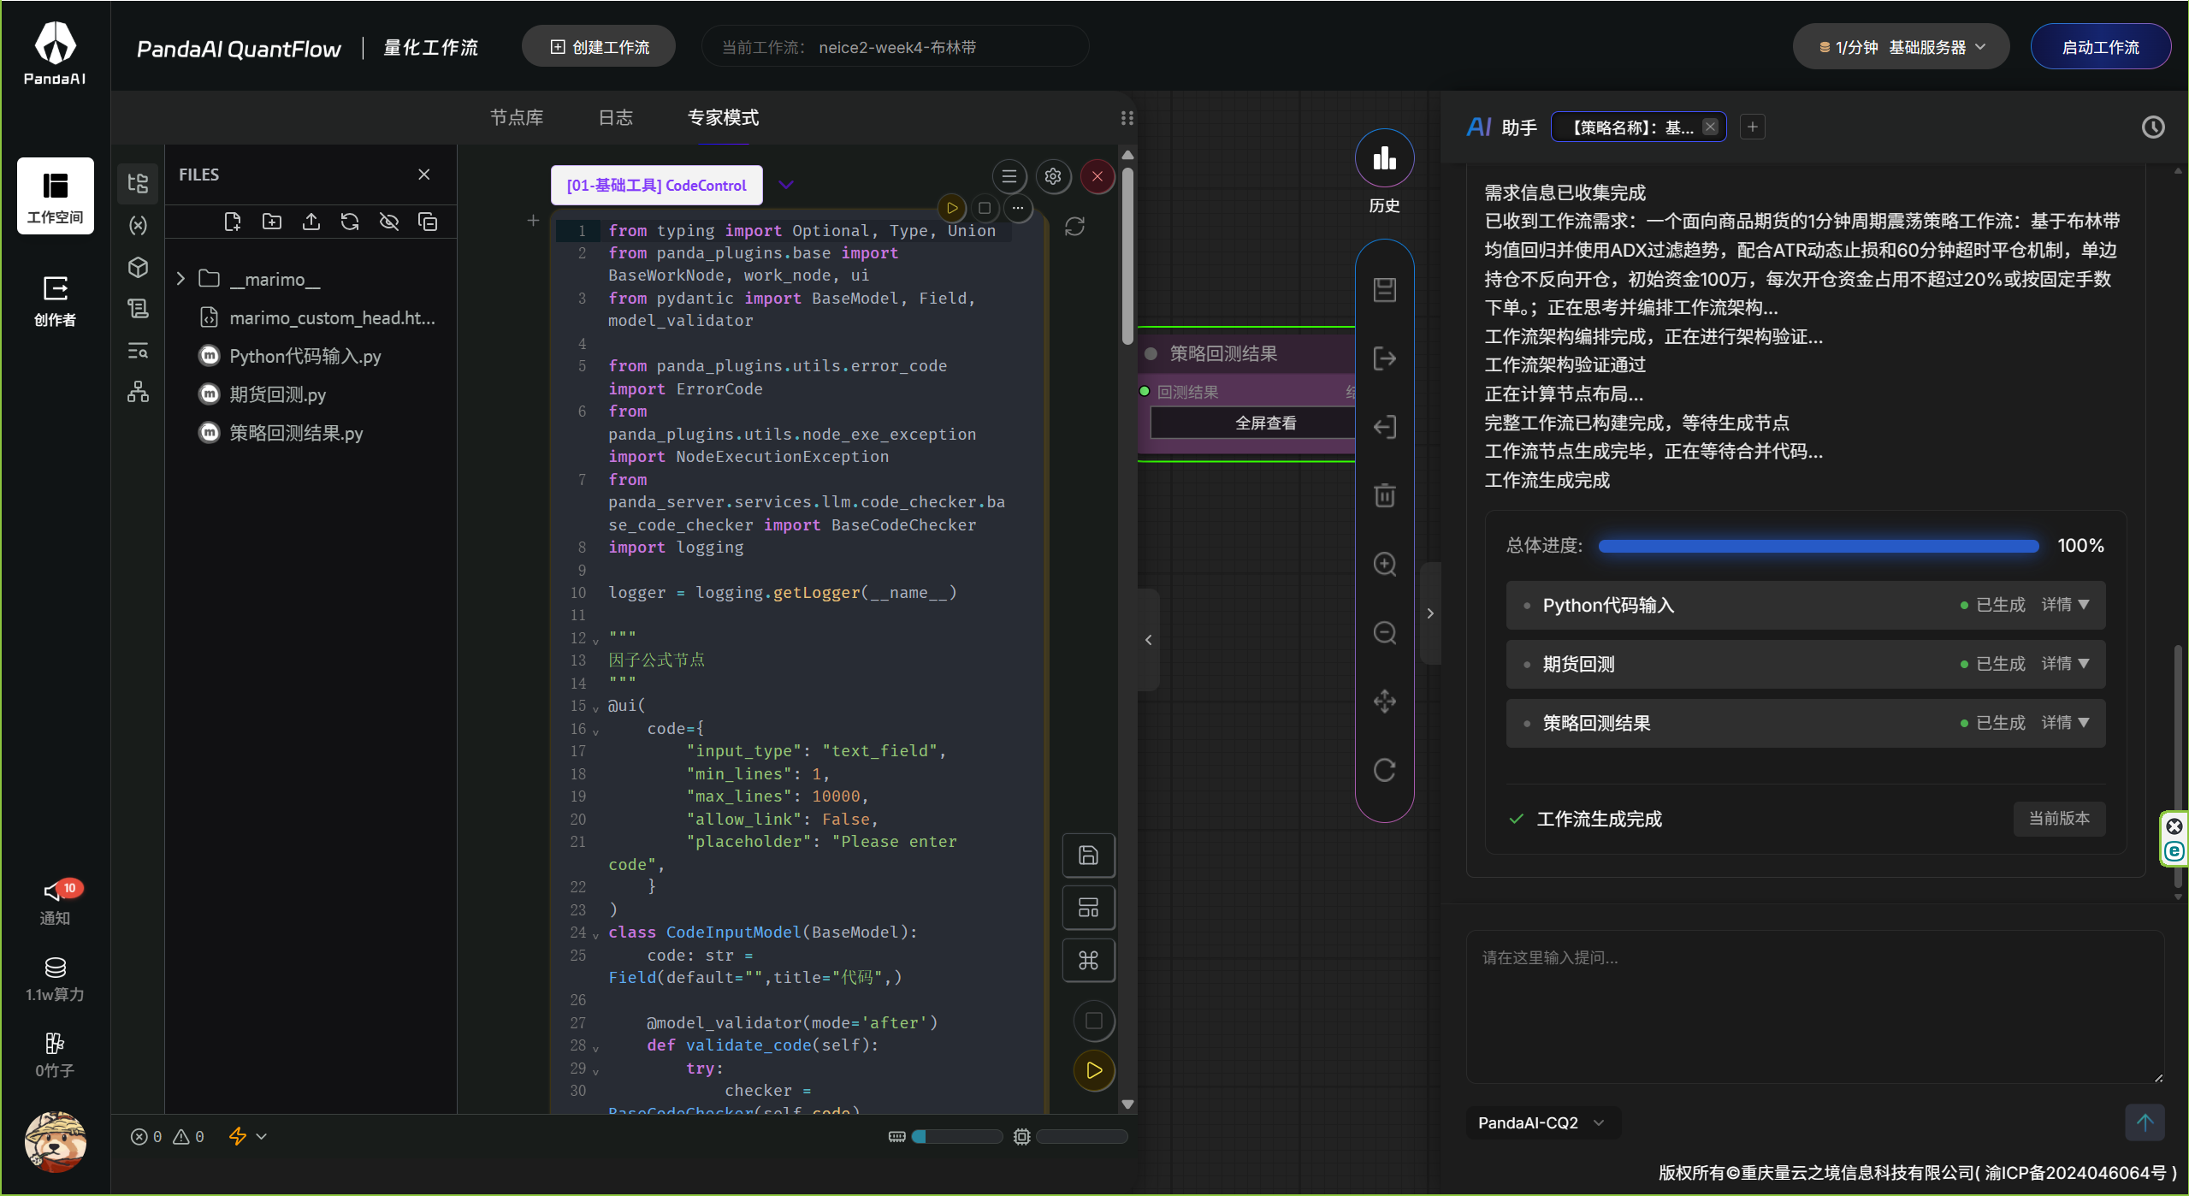Run the code cell with yellow play
Viewport: 2189px width, 1196px height.
click(x=952, y=208)
